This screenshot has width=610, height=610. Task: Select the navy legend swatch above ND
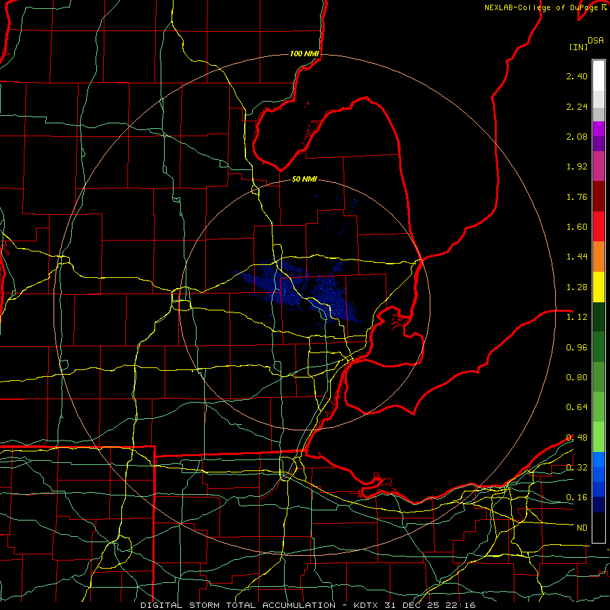click(598, 504)
